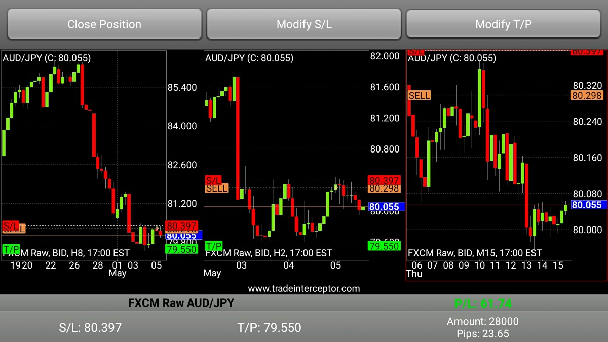Click the 80.397 stop-loss price label on the H2 chart

(x=385, y=180)
